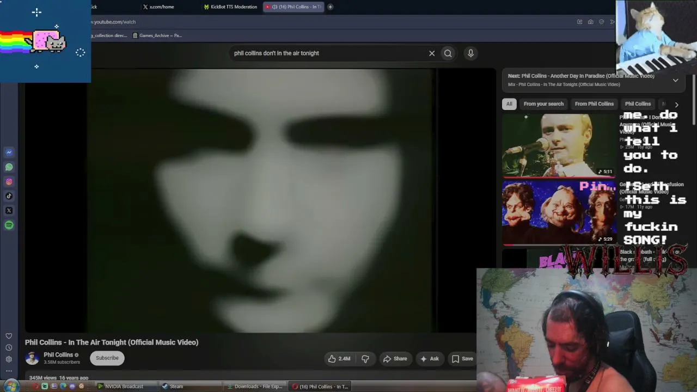Click the video title text below player
Viewport: 697px width, 392px height.
coord(112,342)
